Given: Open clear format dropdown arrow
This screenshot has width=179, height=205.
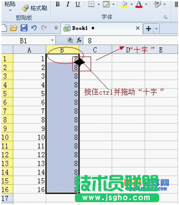Looking at the screenshot, I should point(165,4).
